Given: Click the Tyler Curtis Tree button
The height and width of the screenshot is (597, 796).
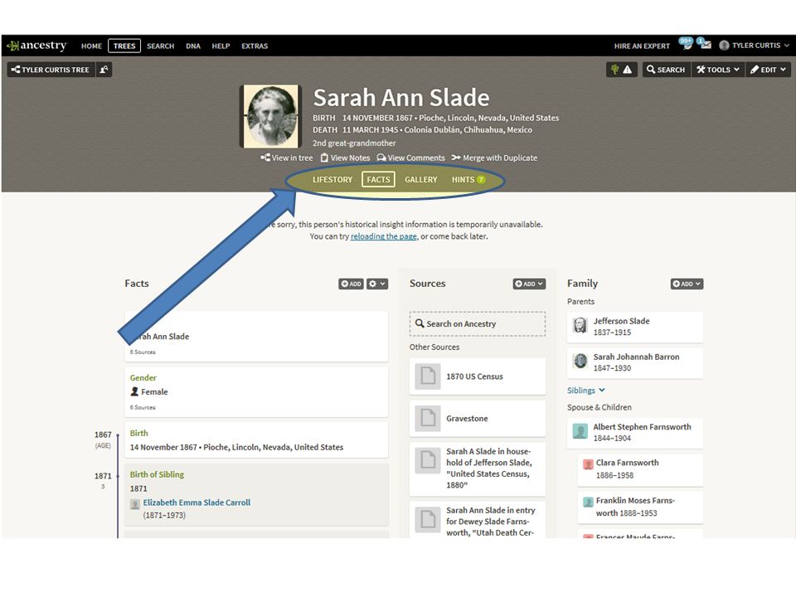Looking at the screenshot, I should tap(51, 70).
